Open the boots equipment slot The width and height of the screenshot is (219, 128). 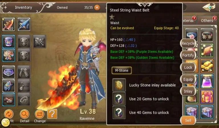click(x=9, y=100)
